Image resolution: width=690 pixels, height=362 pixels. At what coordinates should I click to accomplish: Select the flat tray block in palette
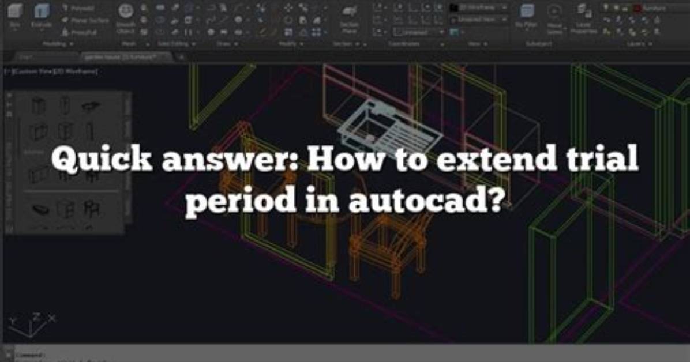(x=91, y=106)
